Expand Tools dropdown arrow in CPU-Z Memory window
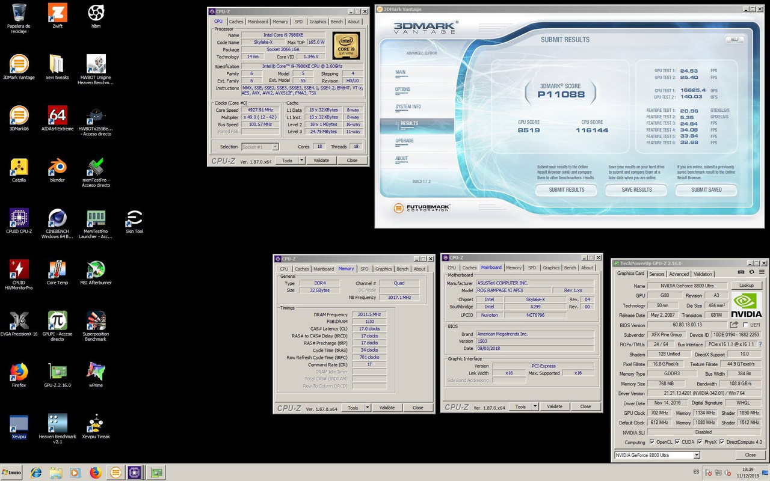 (368, 408)
